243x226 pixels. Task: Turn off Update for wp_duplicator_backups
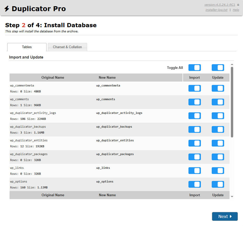(218, 129)
